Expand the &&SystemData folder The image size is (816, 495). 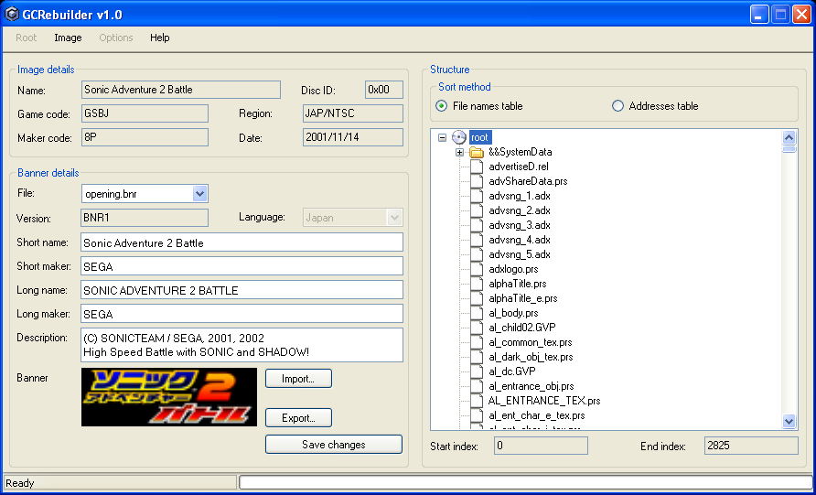(459, 153)
